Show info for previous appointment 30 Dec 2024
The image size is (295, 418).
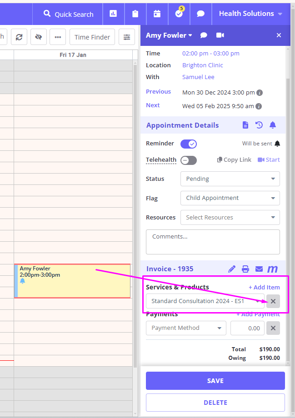pos(260,93)
